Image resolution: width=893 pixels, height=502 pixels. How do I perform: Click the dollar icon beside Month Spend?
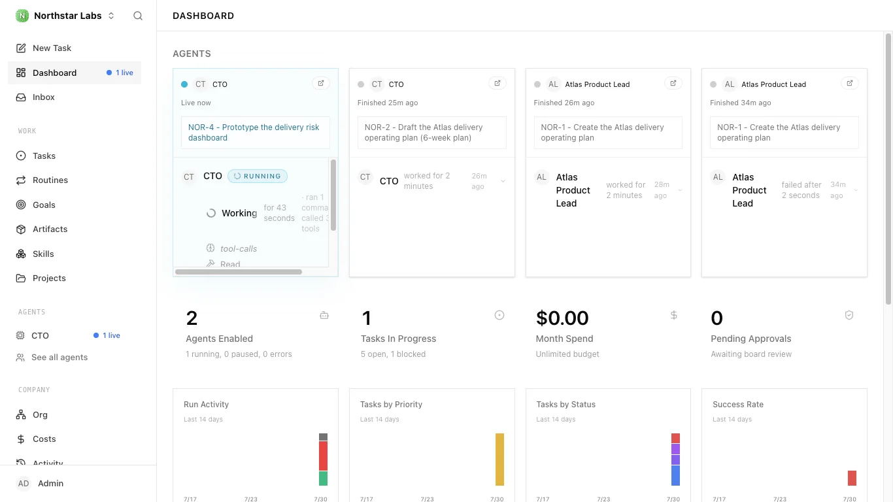(674, 315)
